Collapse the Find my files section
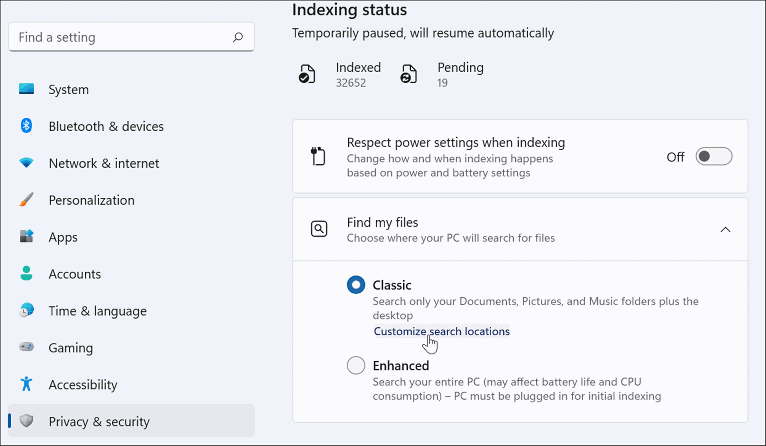The image size is (766, 446). click(x=725, y=229)
